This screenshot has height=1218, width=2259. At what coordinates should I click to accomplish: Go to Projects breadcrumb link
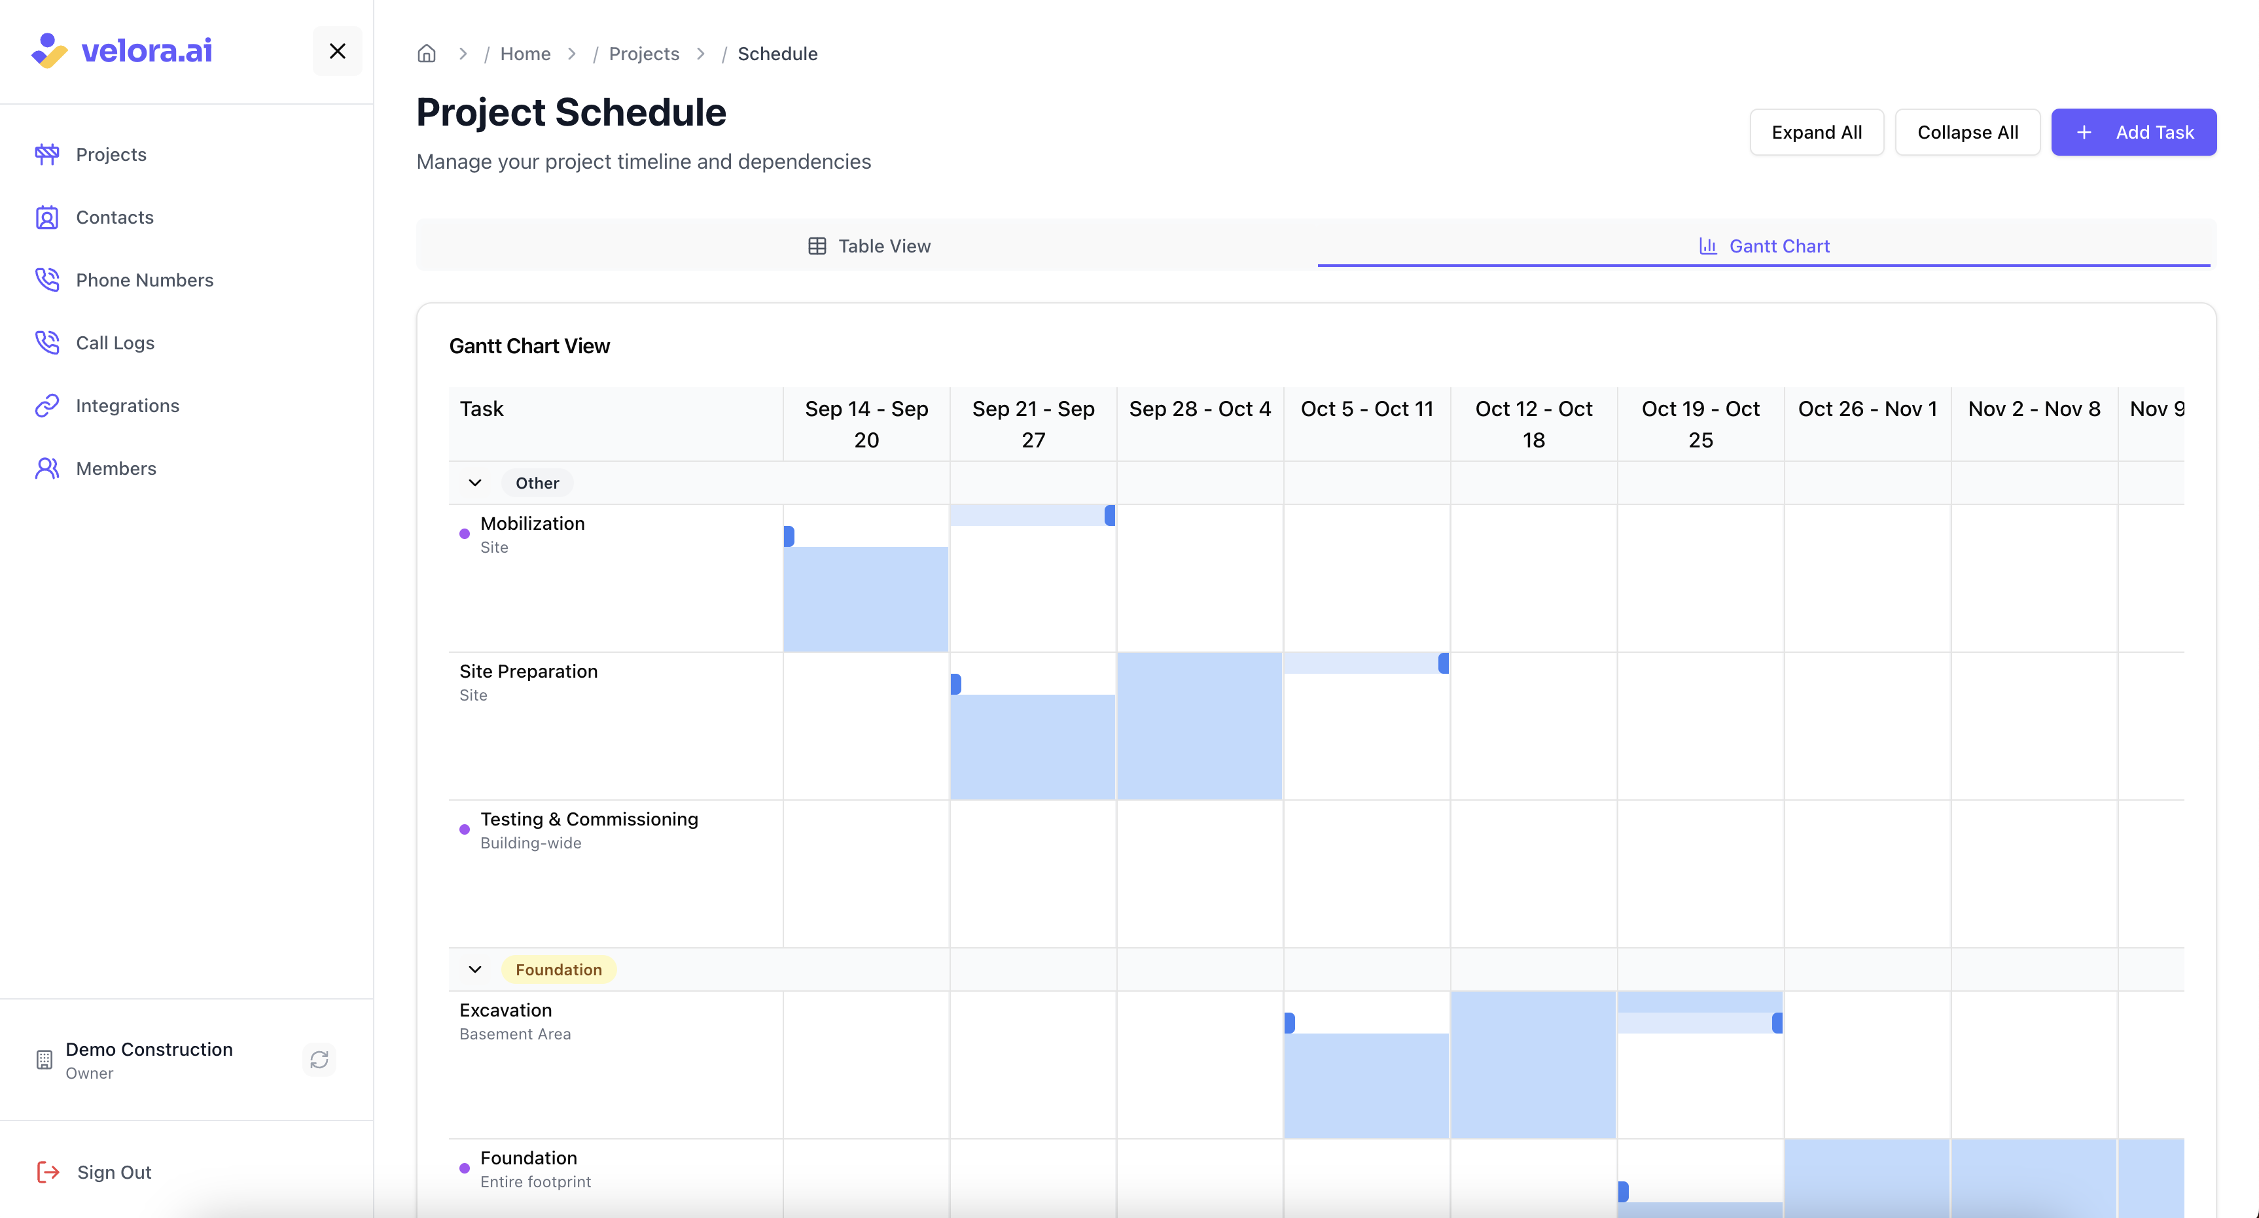coord(644,54)
